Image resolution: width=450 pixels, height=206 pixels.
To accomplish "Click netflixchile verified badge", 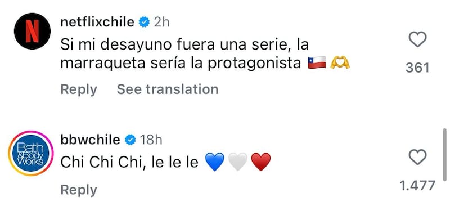I will pyautogui.click(x=145, y=22).
